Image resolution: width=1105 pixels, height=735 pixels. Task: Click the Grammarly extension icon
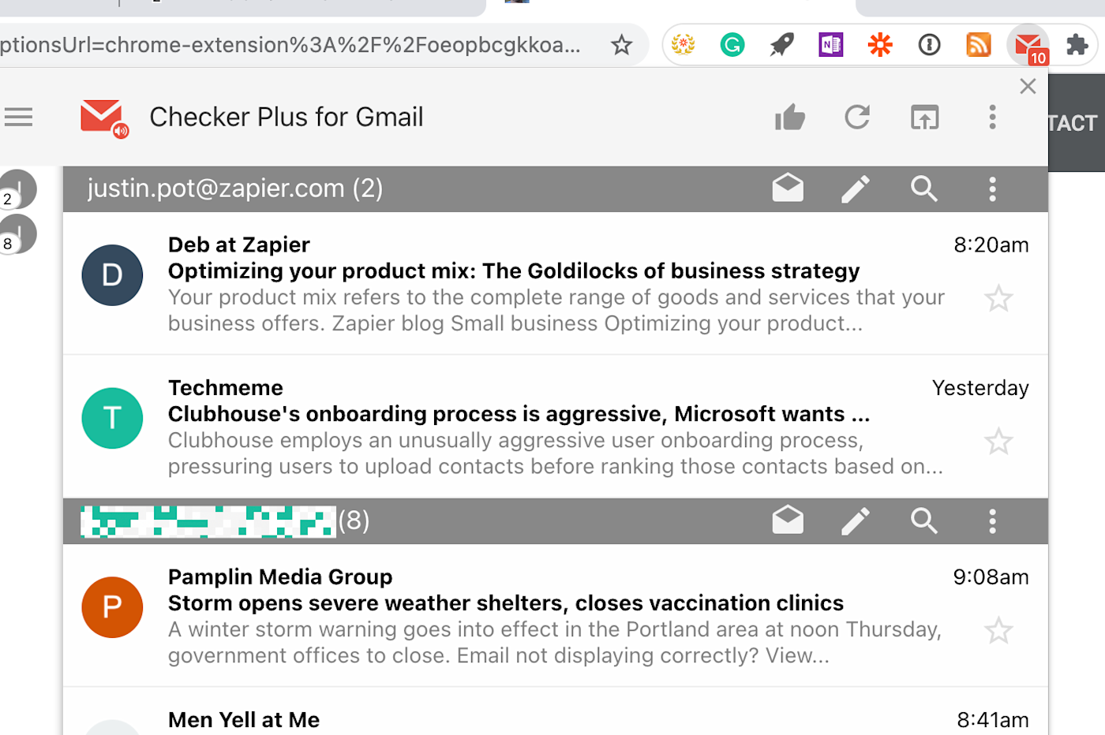[x=732, y=45]
